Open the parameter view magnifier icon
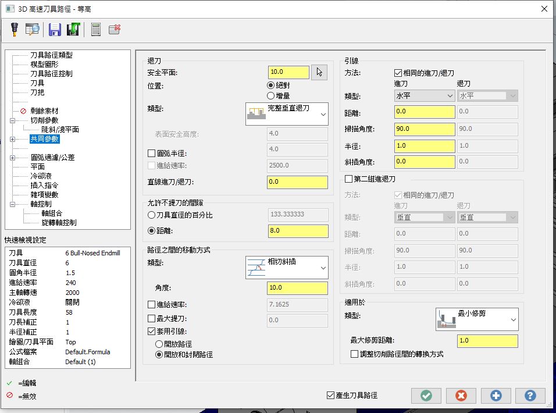The image size is (556, 413). [x=32, y=29]
